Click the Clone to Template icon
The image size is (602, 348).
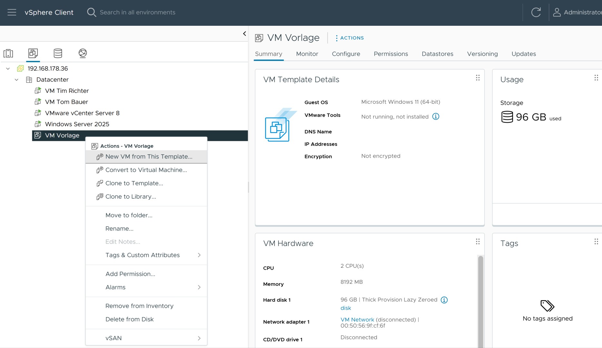point(100,183)
